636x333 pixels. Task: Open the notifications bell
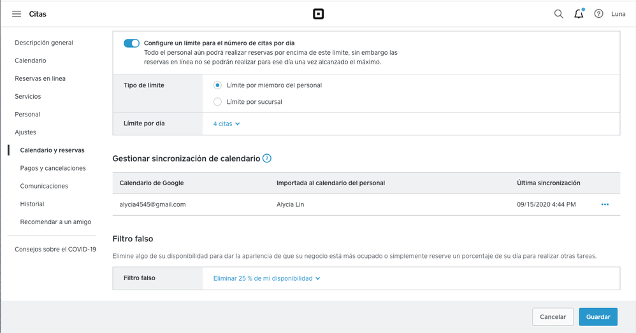point(579,14)
